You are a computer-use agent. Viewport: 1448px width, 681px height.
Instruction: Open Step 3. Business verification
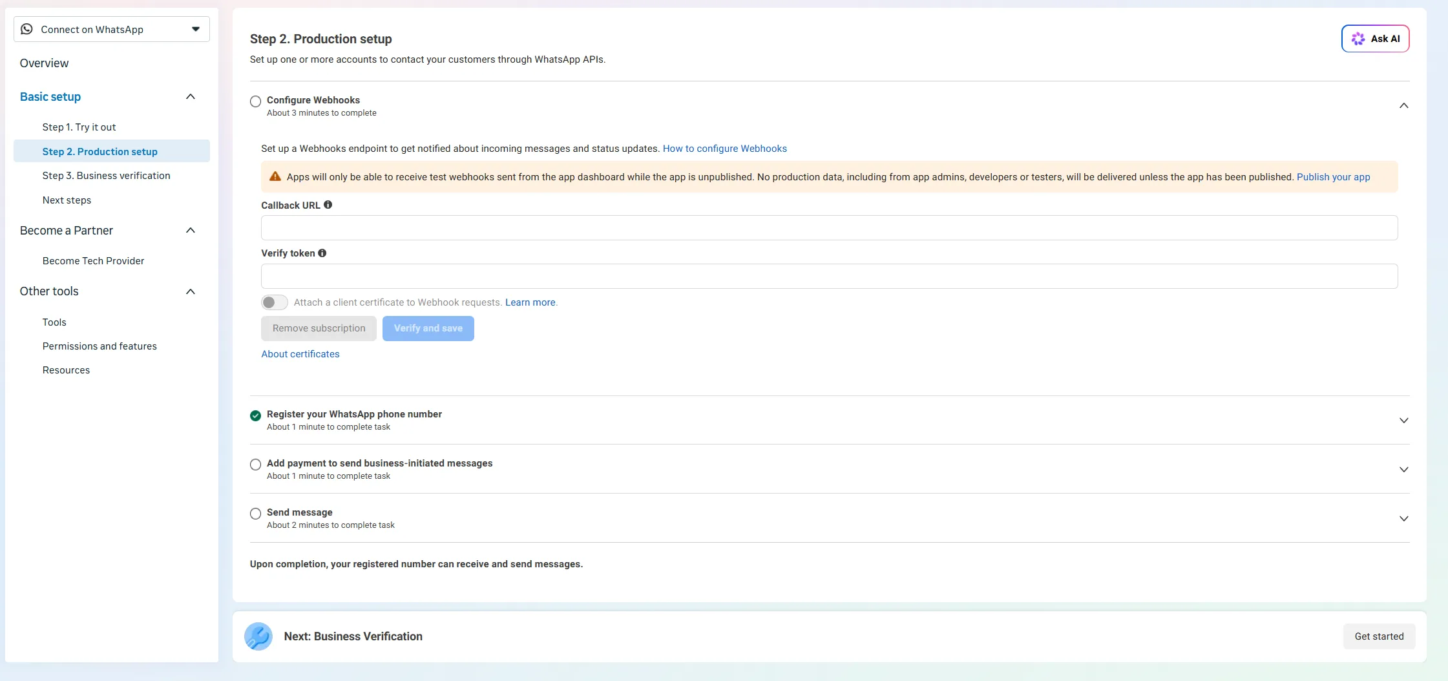pyautogui.click(x=107, y=176)
